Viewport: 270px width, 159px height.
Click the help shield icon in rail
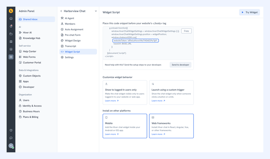(x=11, y=130)
